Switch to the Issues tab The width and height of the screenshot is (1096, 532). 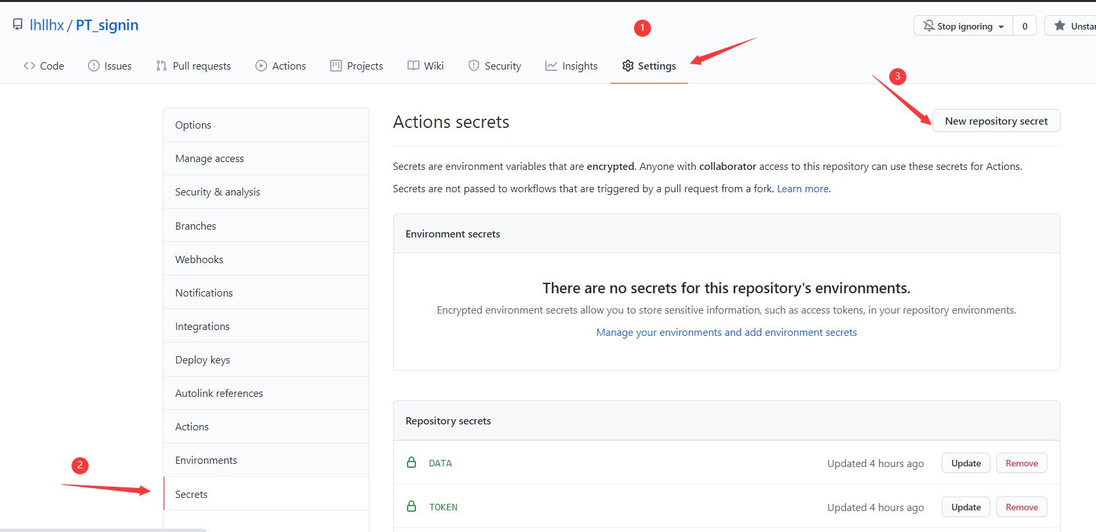[110, 66]
